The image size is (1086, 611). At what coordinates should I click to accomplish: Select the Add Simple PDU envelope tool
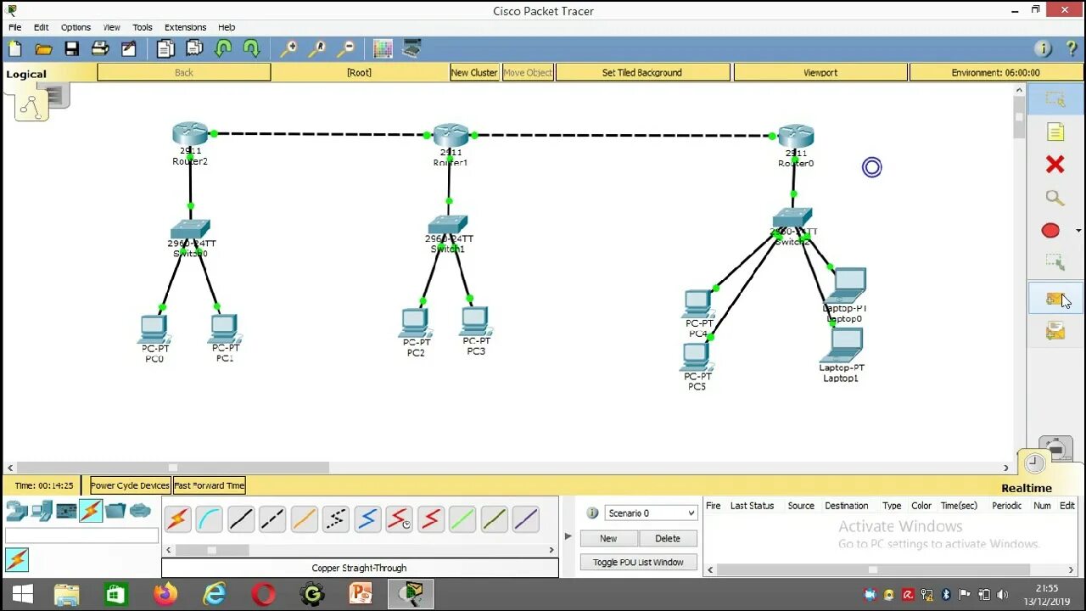coord(1055,299)
